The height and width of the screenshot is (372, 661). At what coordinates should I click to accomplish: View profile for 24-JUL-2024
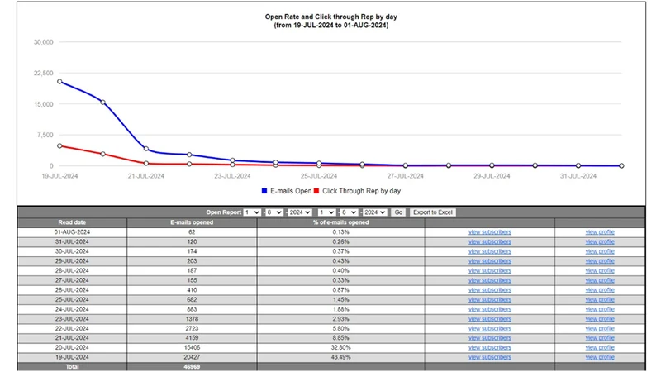[600, 309]
